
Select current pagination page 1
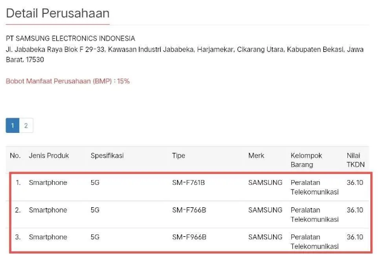[x=13, y=126]
